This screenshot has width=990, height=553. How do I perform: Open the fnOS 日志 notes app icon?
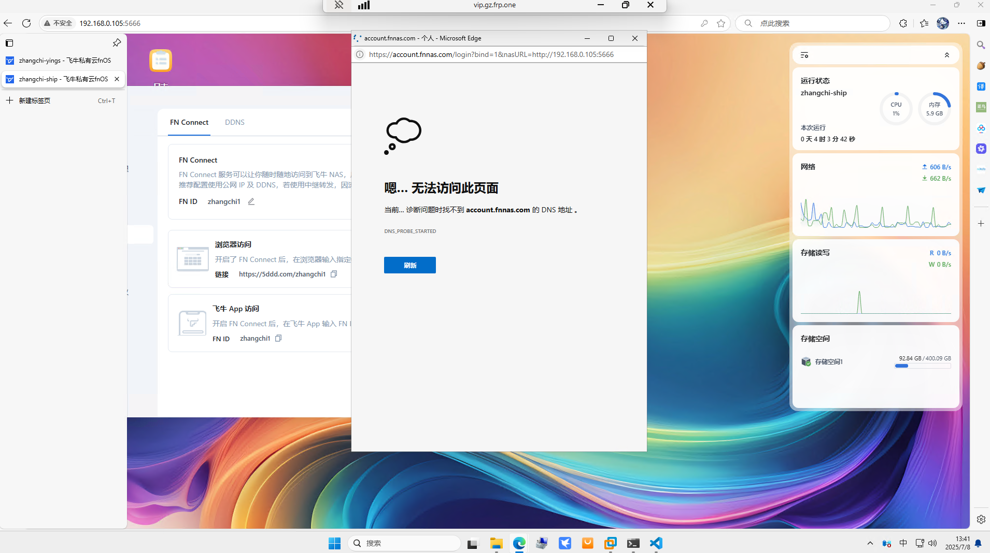point(161,61)
